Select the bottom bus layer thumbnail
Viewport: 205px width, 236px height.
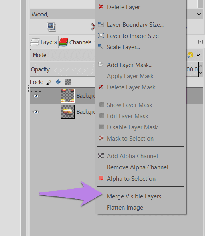tap(68, 112)
